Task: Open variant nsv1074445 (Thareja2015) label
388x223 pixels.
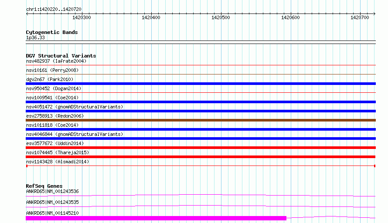Action: pyautogui.click(x=58, y=152)
